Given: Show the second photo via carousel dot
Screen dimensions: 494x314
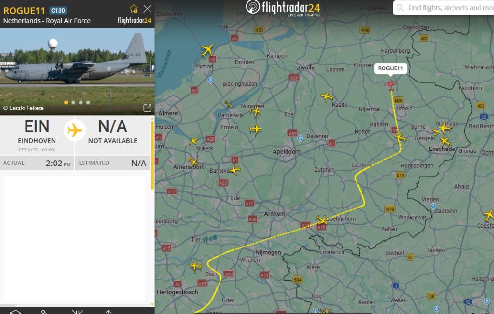Looking at the screenshot, I should pyautogui.click(x=73, y=102).
